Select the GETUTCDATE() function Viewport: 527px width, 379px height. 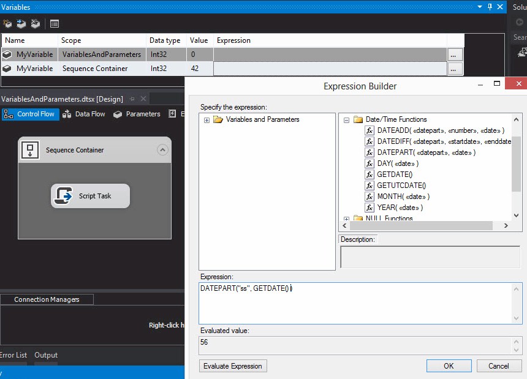tap(401, 186)
